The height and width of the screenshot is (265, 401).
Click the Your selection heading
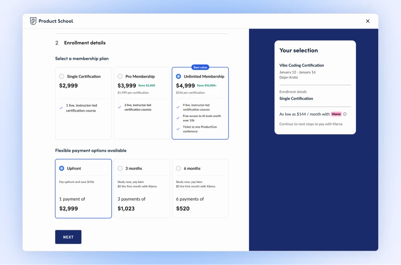(x=299, y=50)
